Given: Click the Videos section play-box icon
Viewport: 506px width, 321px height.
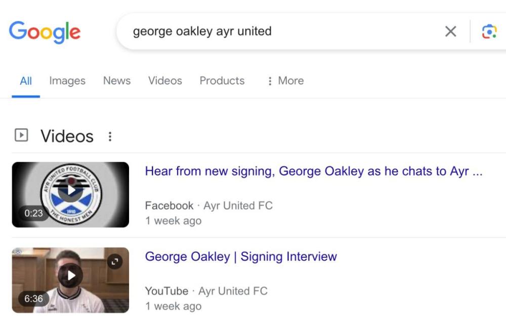Looking at the screenshot, I should click(21, 135).
